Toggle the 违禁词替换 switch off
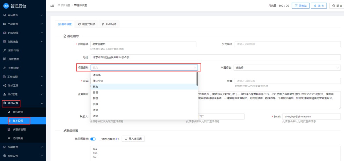Image resolution: width=344 pixels, height=161 pixels. tap(93, 139)
